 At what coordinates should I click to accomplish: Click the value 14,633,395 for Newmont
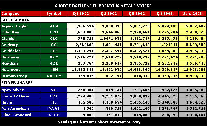[x=139, y=70]
